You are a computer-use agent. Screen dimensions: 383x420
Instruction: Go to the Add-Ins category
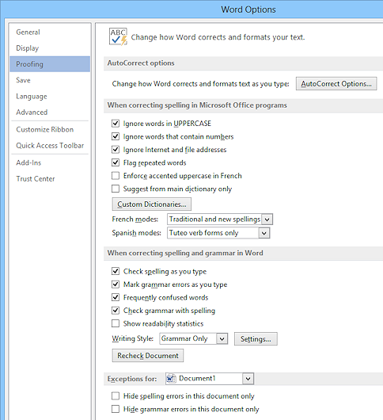(x=50, y=162)
